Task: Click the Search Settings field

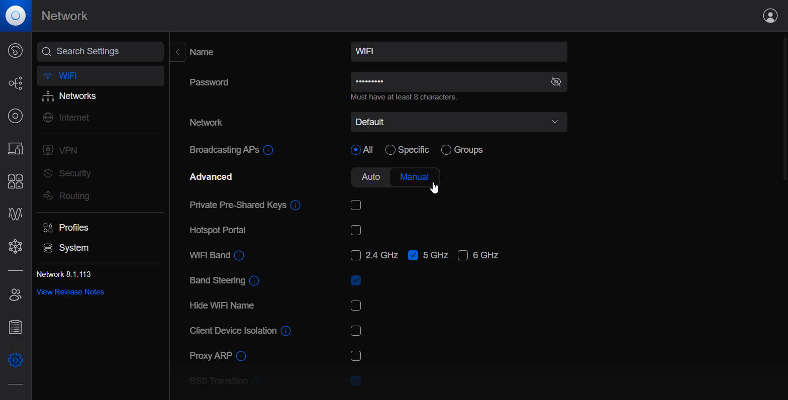Action: pyautogui.click(x=101, y=52)
